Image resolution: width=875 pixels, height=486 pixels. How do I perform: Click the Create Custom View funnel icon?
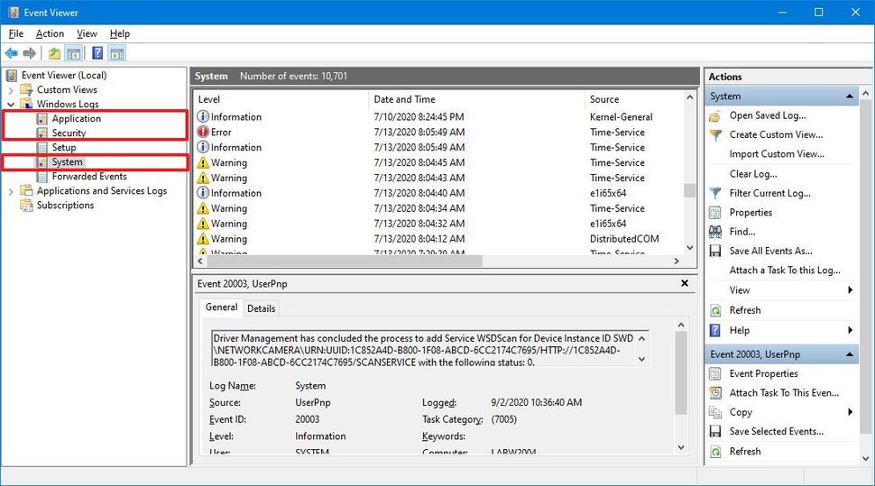[x=714, y=135]
